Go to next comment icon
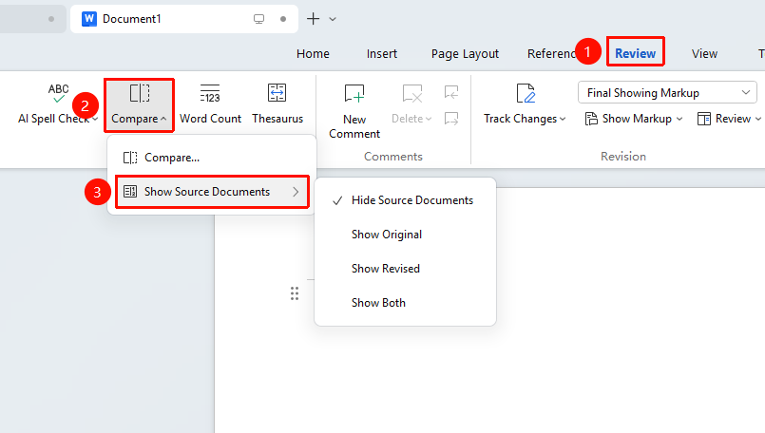The height and width of the screenshot is (433, 765). pos(451,119)
